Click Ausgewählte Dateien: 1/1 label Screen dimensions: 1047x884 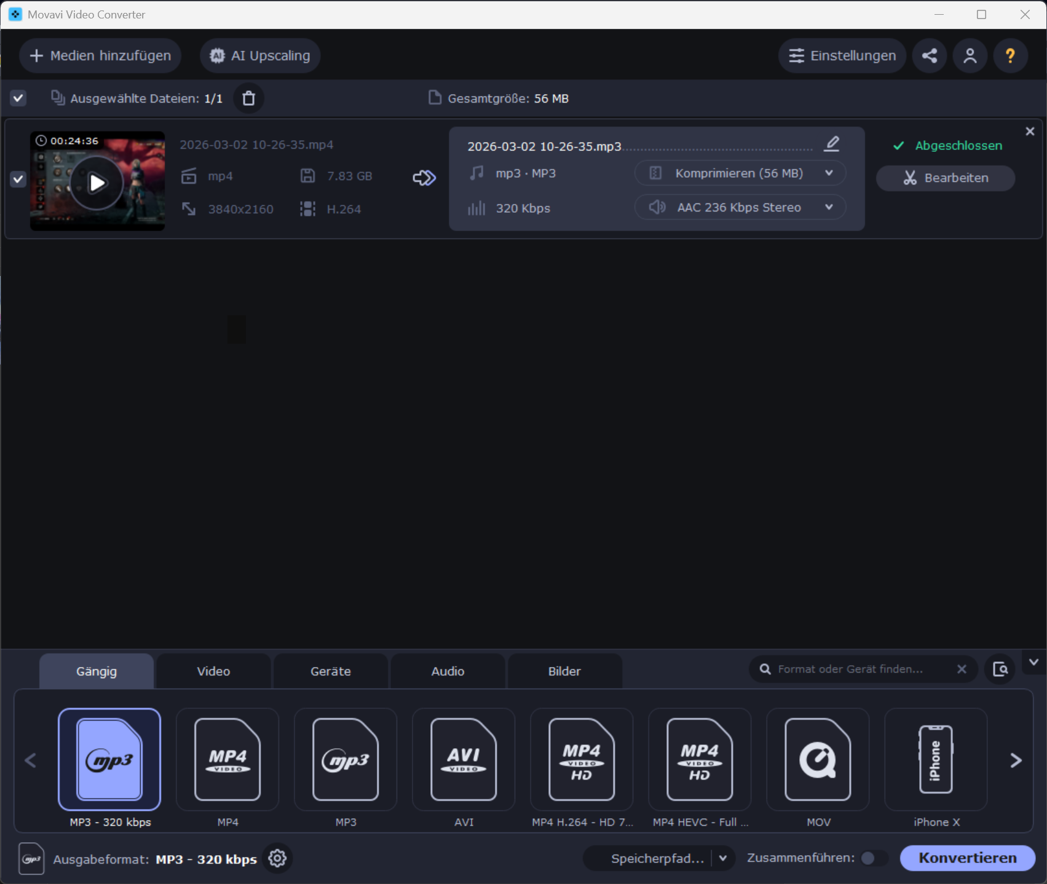coord(146,98)
